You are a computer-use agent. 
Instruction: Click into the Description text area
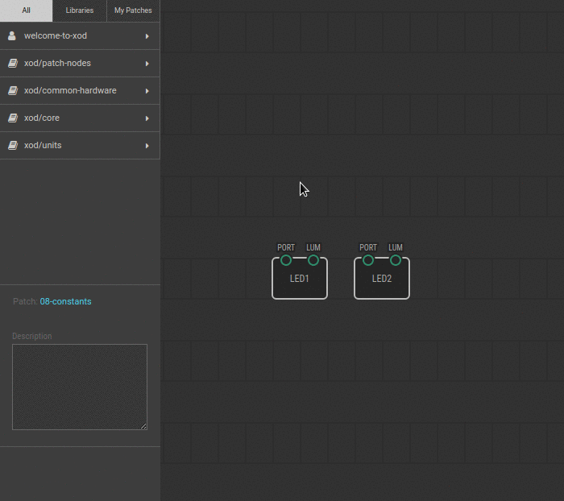tap(80, 387)
